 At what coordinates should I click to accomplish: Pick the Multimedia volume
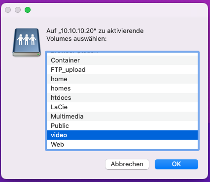coord(122,117)
